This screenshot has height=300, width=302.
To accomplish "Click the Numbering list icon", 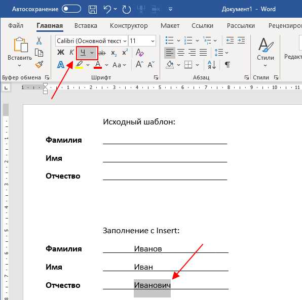I will pos(188,40).
